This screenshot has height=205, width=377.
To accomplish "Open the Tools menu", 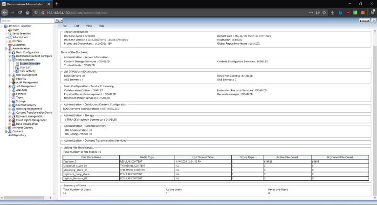I will (x=101, y=26).
